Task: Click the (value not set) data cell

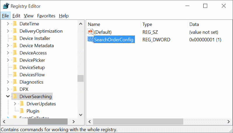Action: click(204, 32)
